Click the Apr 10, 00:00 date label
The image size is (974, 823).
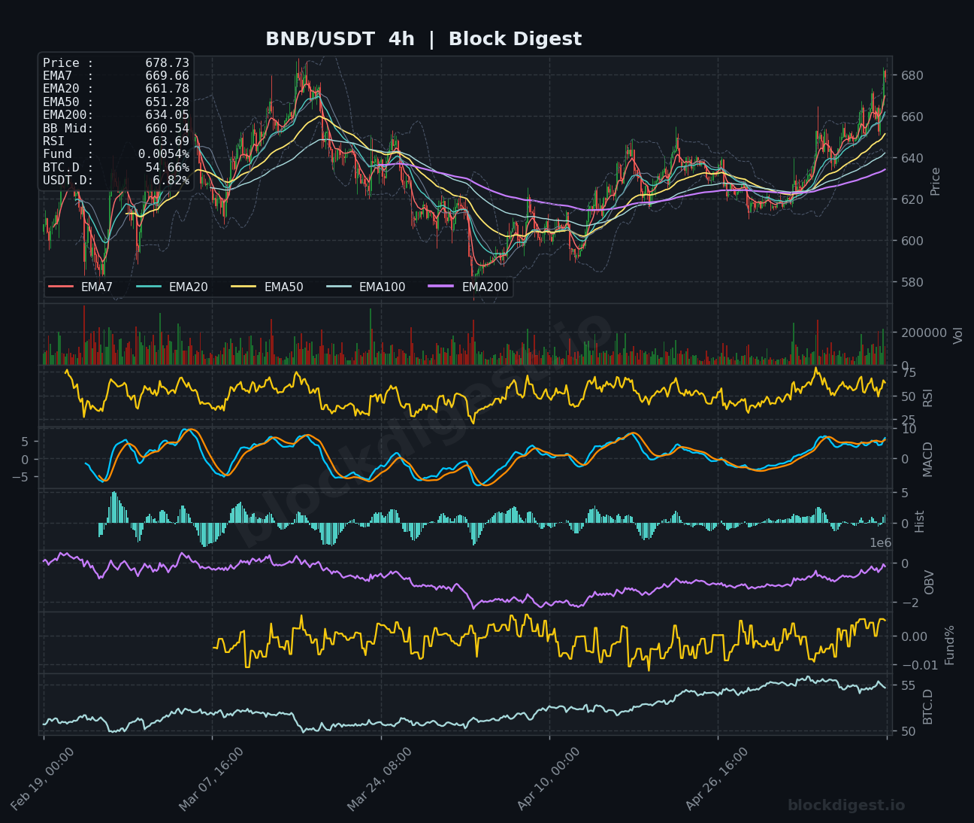tap(549, 779)
